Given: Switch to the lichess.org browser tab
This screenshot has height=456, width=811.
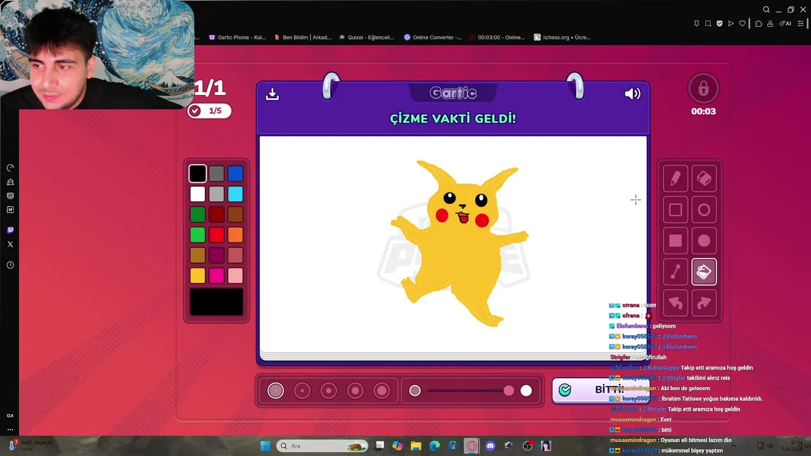Looking at the screenshot, I should [x=563, y=37].
